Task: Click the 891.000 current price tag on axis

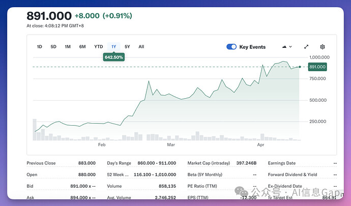Action: [317, 67]
